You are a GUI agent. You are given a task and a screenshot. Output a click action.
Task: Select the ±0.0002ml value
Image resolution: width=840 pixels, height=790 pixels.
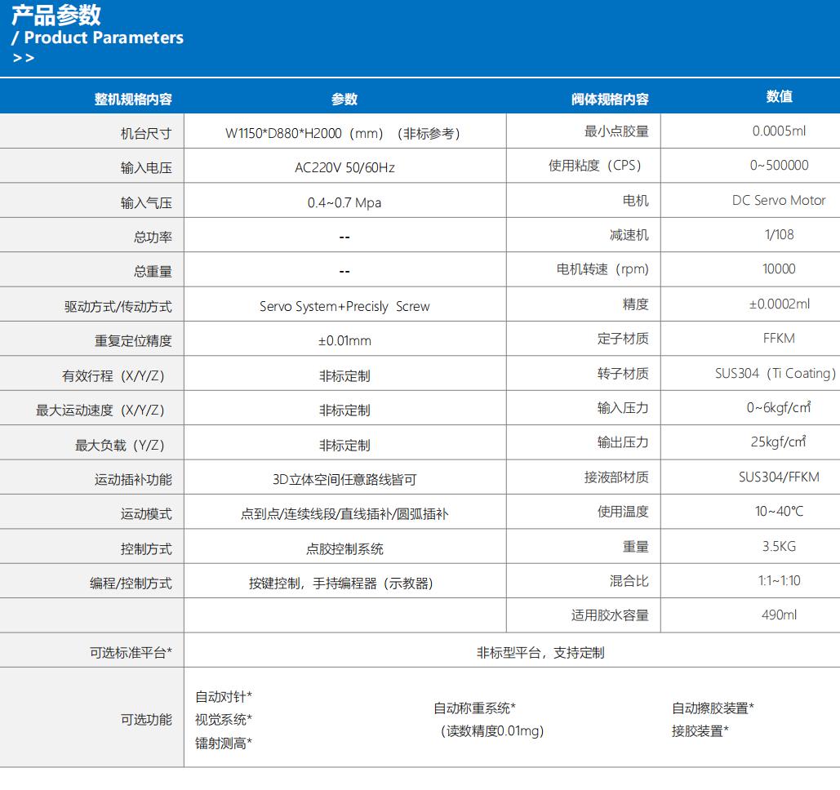pyautogui.click(x=779, y=304)
